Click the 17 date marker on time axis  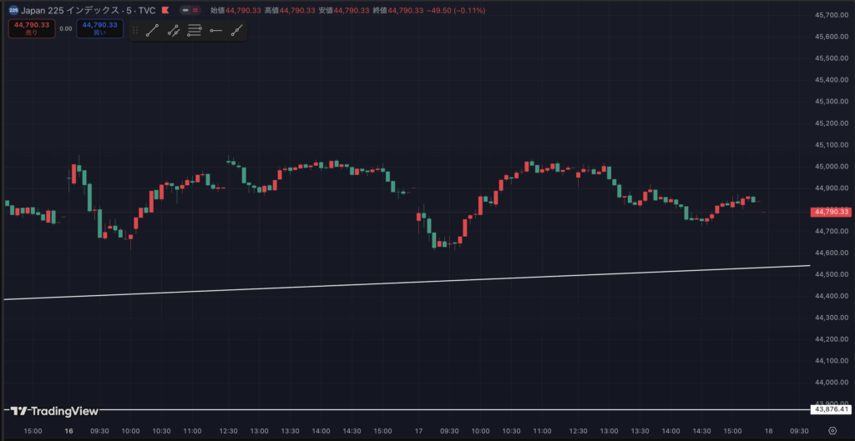tap(418, 431)
